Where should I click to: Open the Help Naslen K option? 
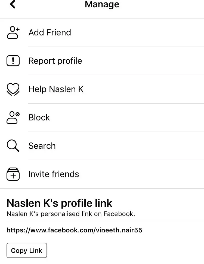pyautogui.click(x=56, y=89)
